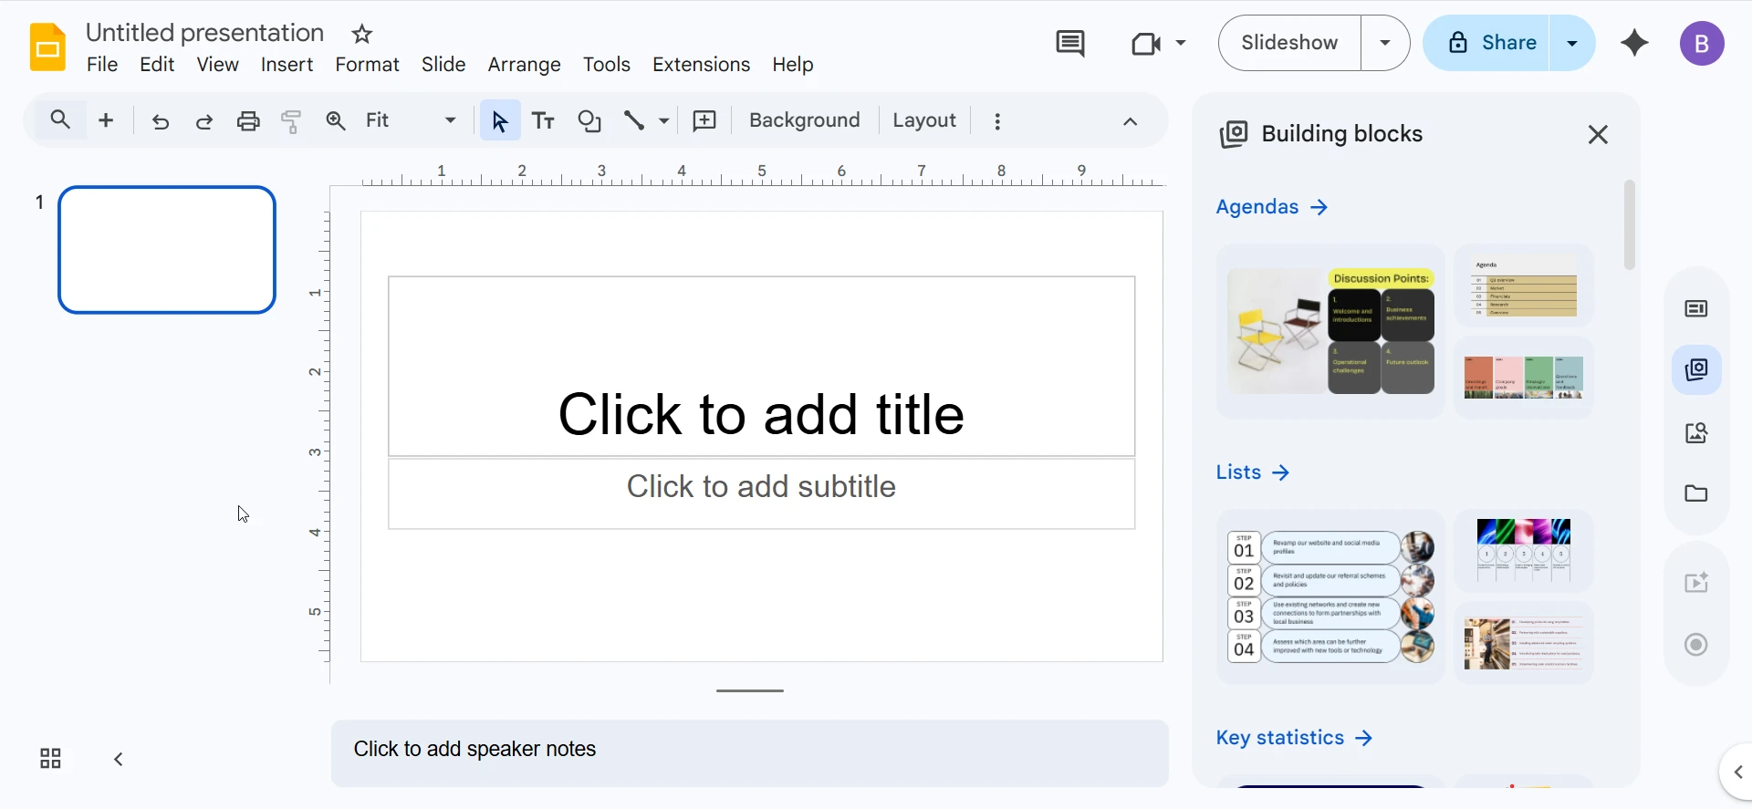Click the Building blocks panel scrollbar

pyautogui.click(x=1629, y=224)
